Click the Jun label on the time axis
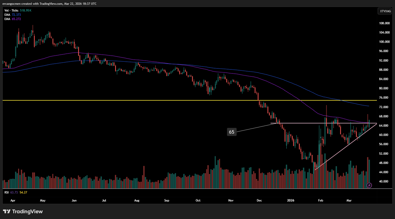395x219 pixels. click(74, 200)
